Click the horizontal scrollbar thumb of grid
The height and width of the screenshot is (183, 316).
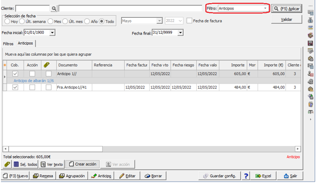coord(55,149)
